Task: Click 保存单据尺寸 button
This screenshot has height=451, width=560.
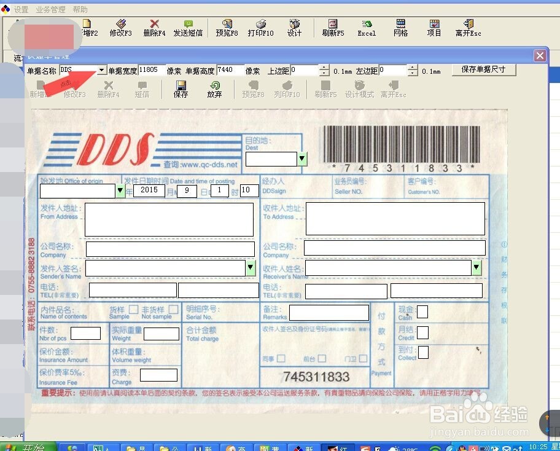Action: click(x=484, y=69)
